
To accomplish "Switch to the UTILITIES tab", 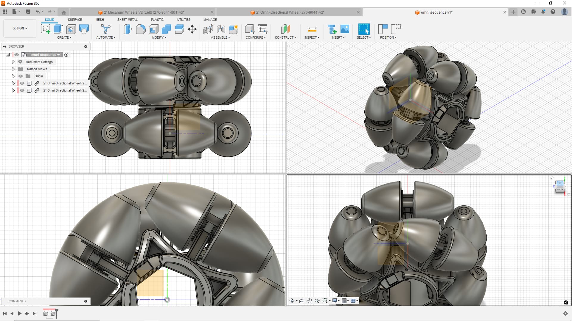I will (x=184, y=20).
